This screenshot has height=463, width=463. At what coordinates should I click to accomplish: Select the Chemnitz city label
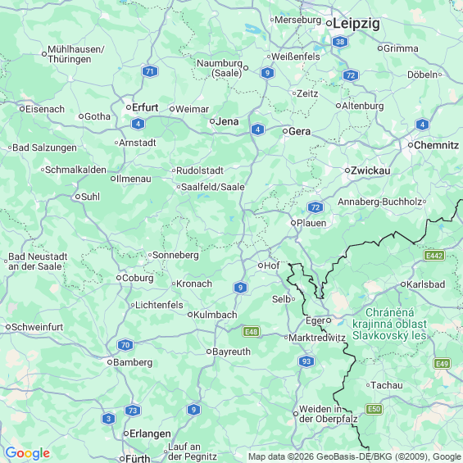click(x=437, y=145)
